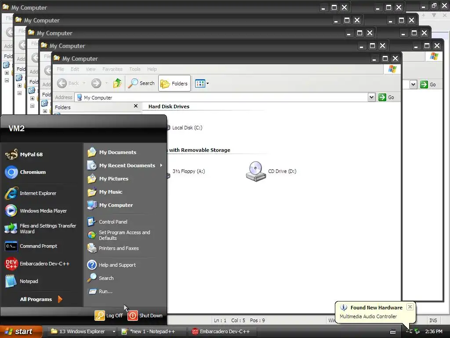Viewport: 450px width, 338px height.
Task: Expand the My Recent Documents submenu
Action: pyautogui.click(x=125, y=165)
